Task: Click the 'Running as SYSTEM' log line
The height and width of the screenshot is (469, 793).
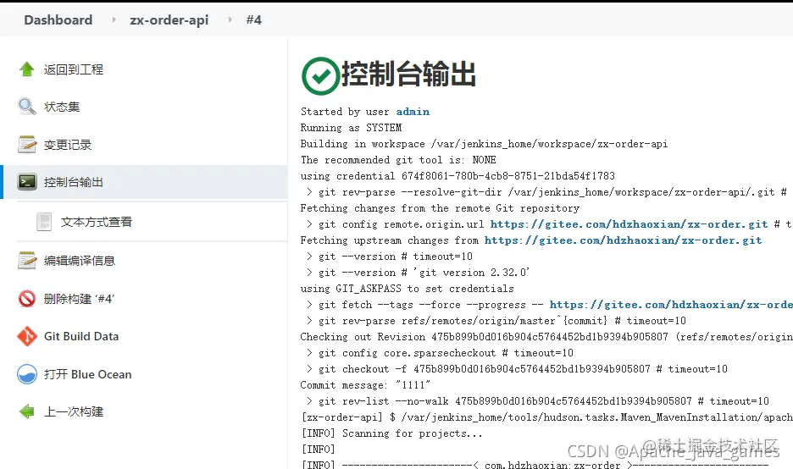Action: (x=351, y=128)
